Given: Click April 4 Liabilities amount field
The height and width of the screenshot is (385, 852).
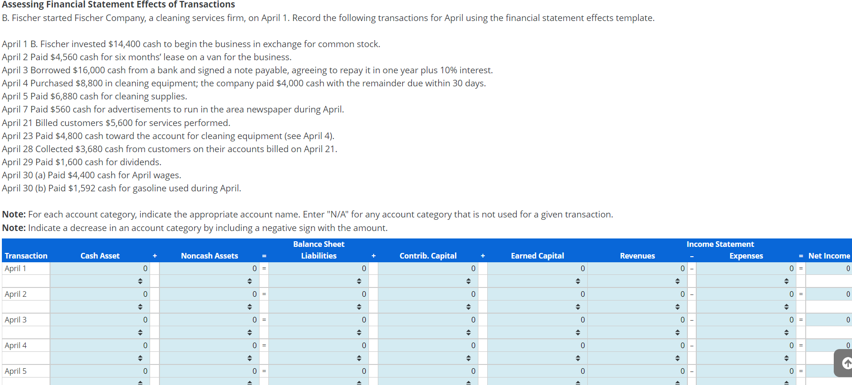Looking at the screenshot, I should (x=318, y=345).
